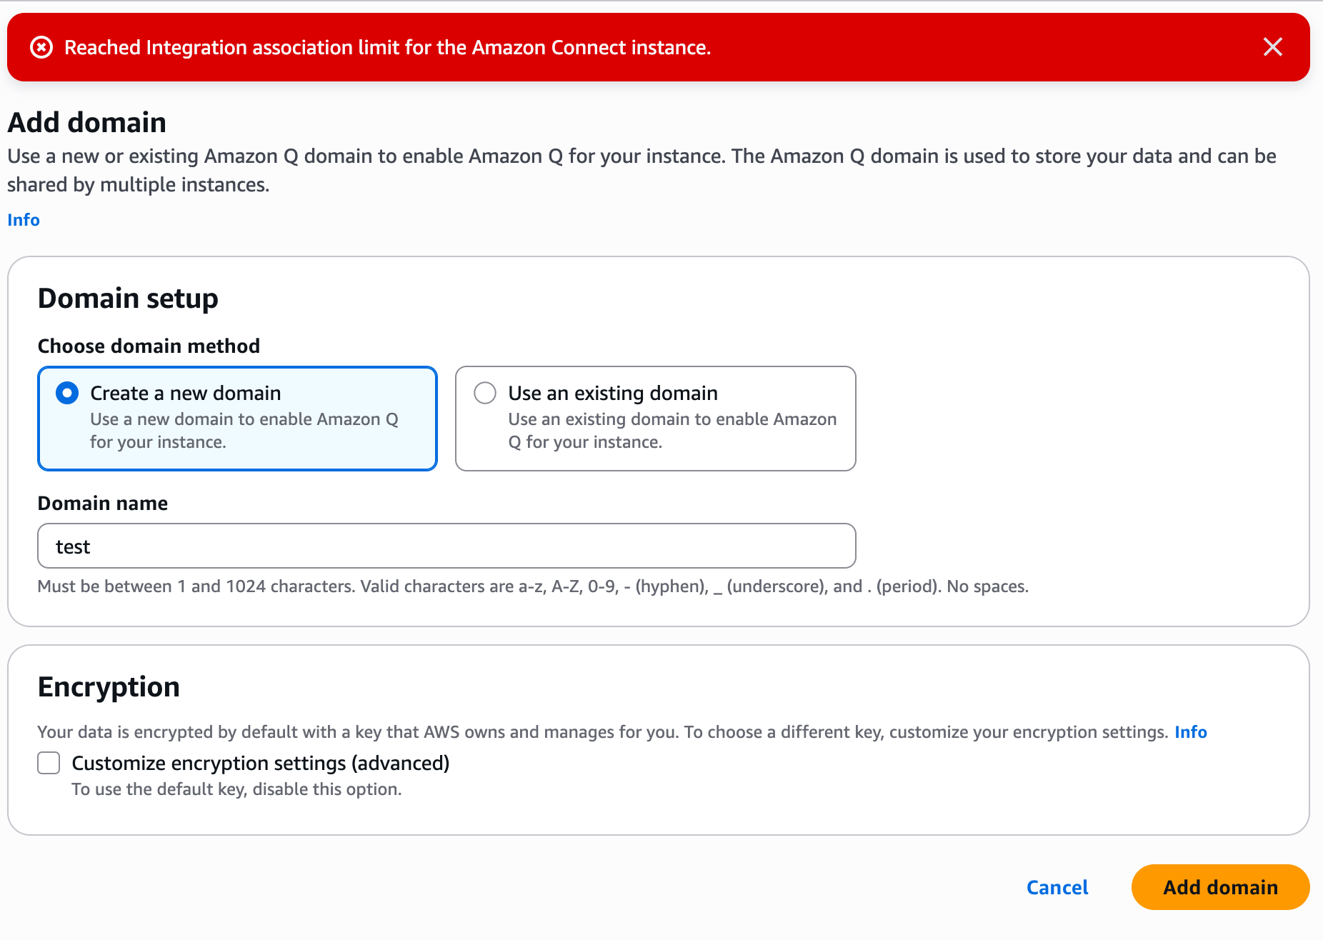Click the orange Add domain button
The width and height of the screenshot is (1323, 940).
[1219, 887]
